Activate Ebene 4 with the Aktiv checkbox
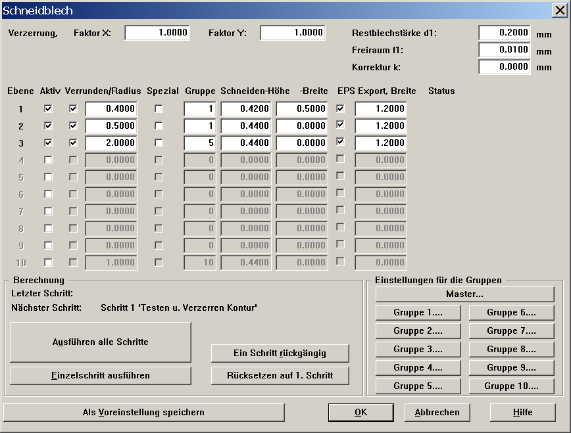 pyautogui.click(x=48, y=160)
